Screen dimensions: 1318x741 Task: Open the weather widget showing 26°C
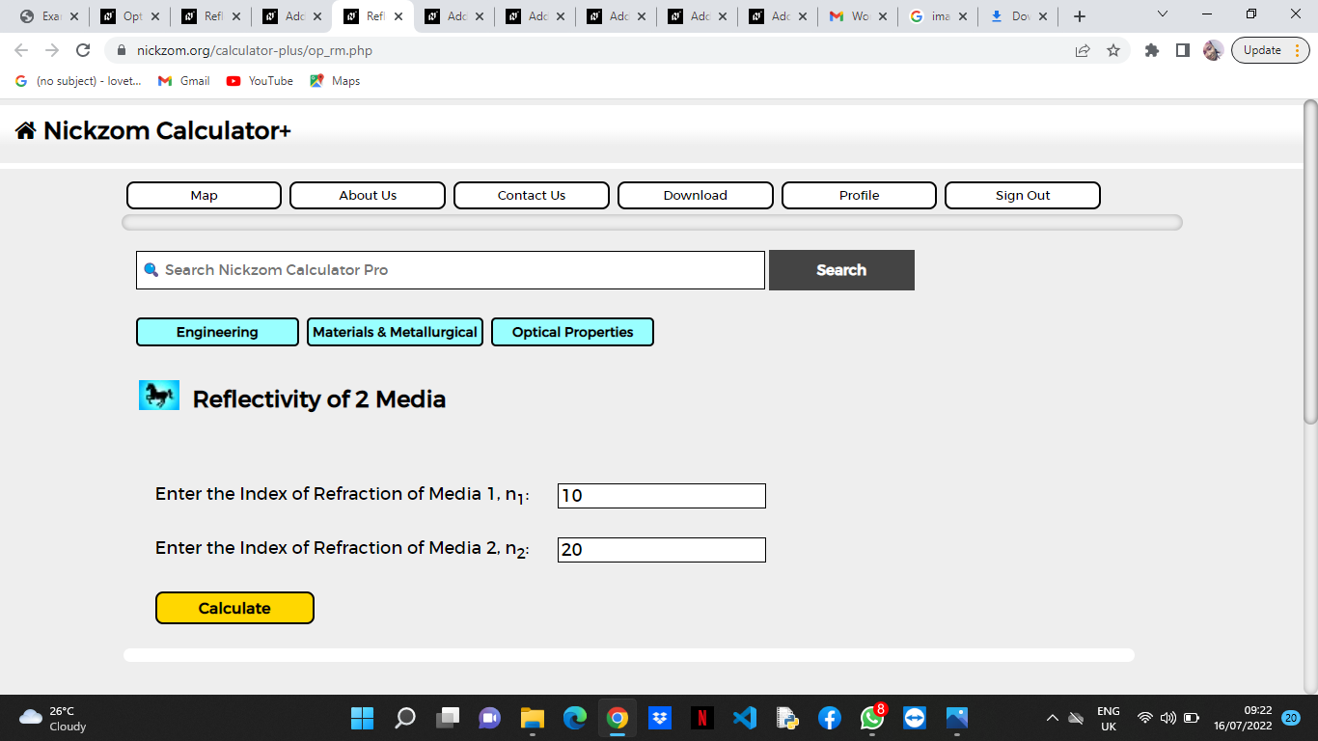pyautogui.click(x=53, y=718)
